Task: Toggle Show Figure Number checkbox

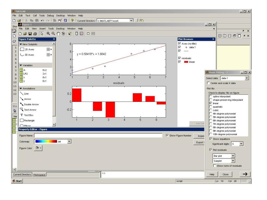Action: 167,135
